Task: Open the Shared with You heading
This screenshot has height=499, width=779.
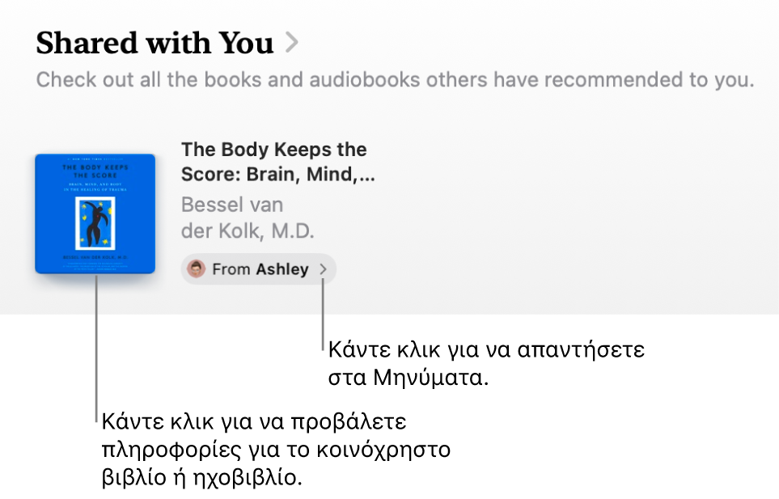Action: tap(155, 43)
